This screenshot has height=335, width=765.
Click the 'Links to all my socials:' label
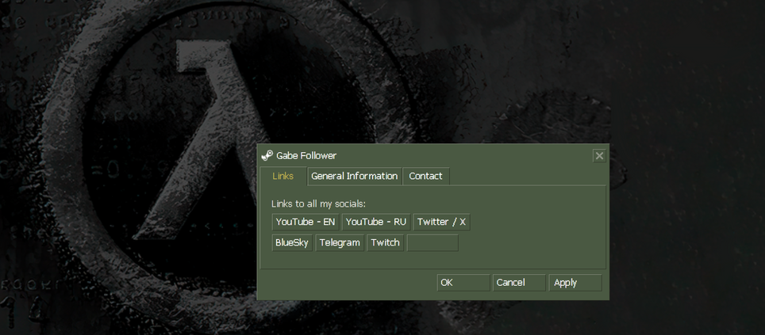pyautogui.click(x=318, y=204)
